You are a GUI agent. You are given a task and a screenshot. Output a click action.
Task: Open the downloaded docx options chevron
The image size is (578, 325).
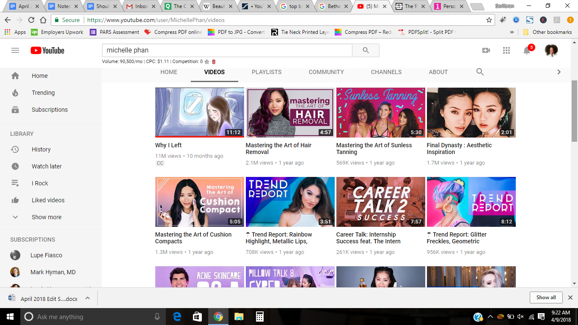pos(88,298)
